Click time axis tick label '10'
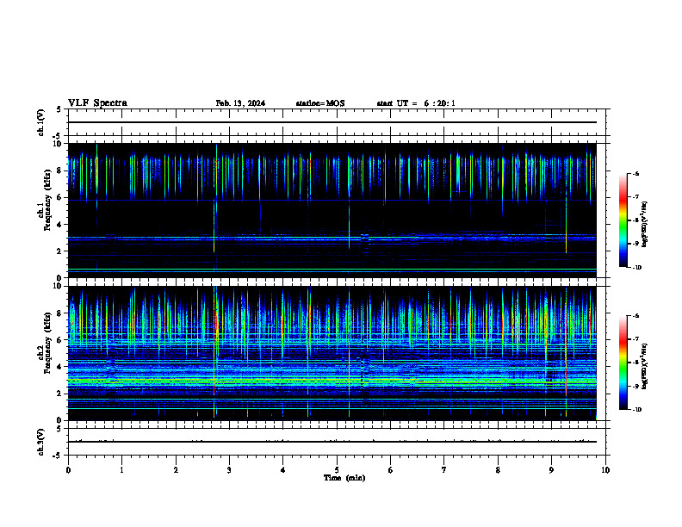The height and width of the screenshot is (527, 682). 605,470
